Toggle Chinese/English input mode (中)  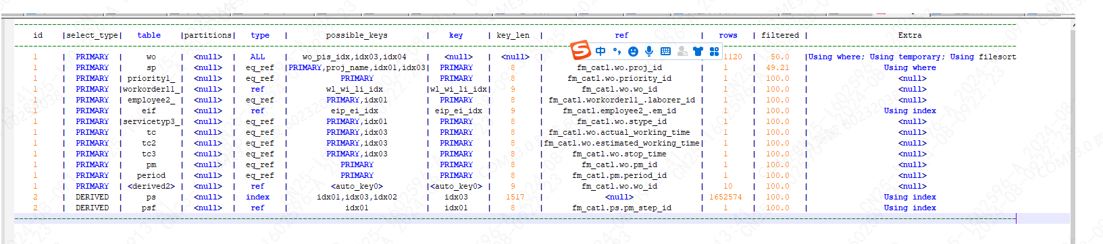(x=600, y=51)
